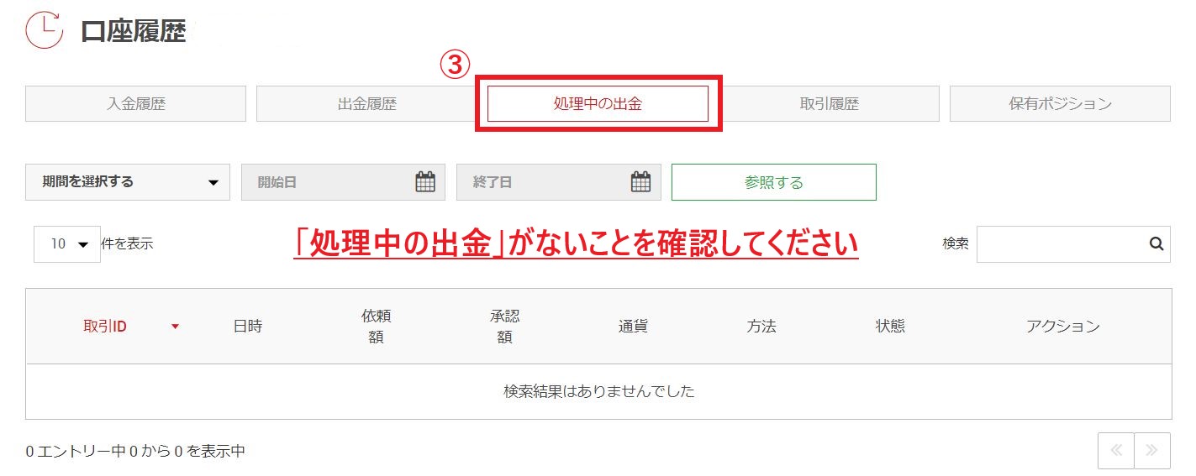This screenshot has height=476, width=1196.
Task: Click into the 開始日 date field
Action: click(328, 182)
